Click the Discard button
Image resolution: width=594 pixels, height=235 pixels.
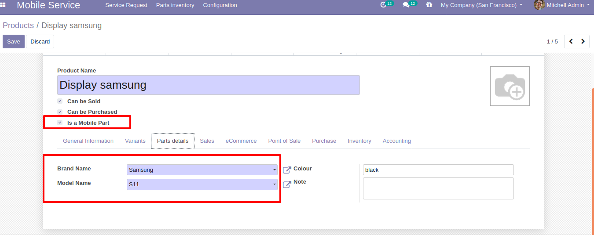click(40, 41)
